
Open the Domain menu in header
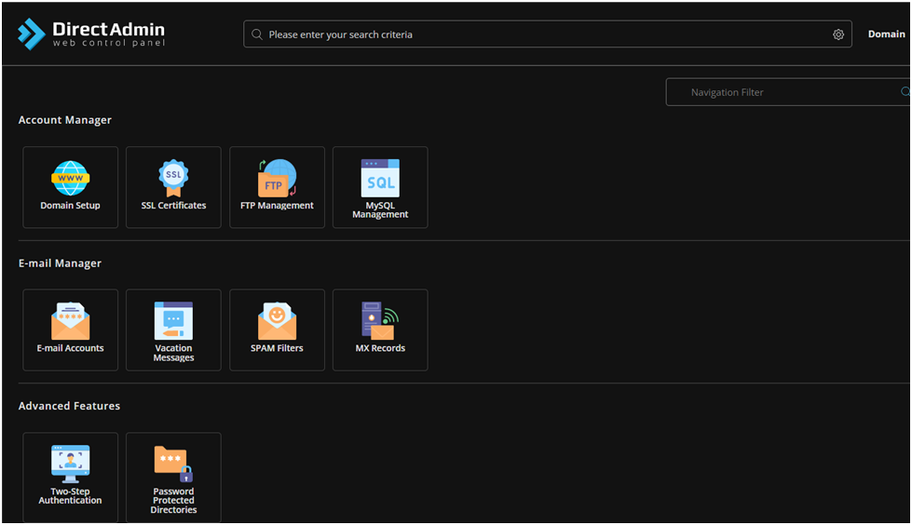[887, 34]
